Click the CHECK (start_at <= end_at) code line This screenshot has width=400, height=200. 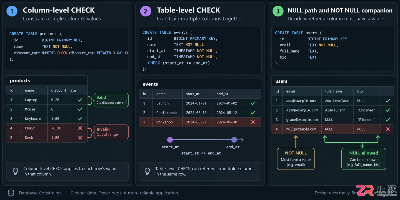(x=179, y=63)
